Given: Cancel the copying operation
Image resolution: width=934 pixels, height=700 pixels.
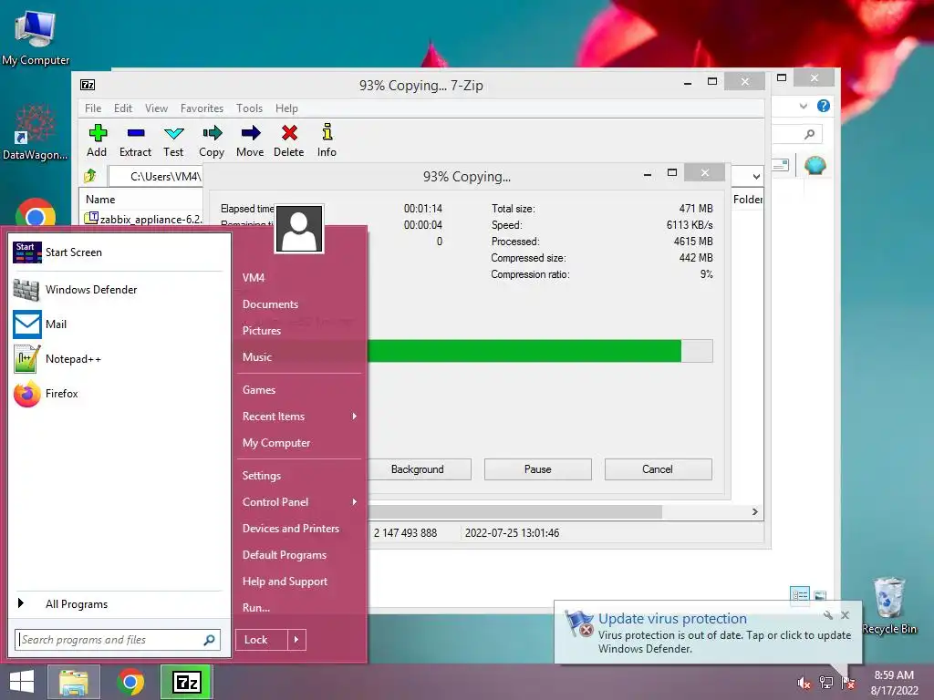Looking at the screenshot, I should click(x=658, y=469).
